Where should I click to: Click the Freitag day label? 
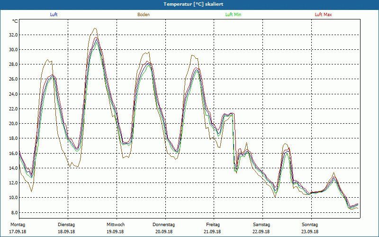tap(213, 225)
